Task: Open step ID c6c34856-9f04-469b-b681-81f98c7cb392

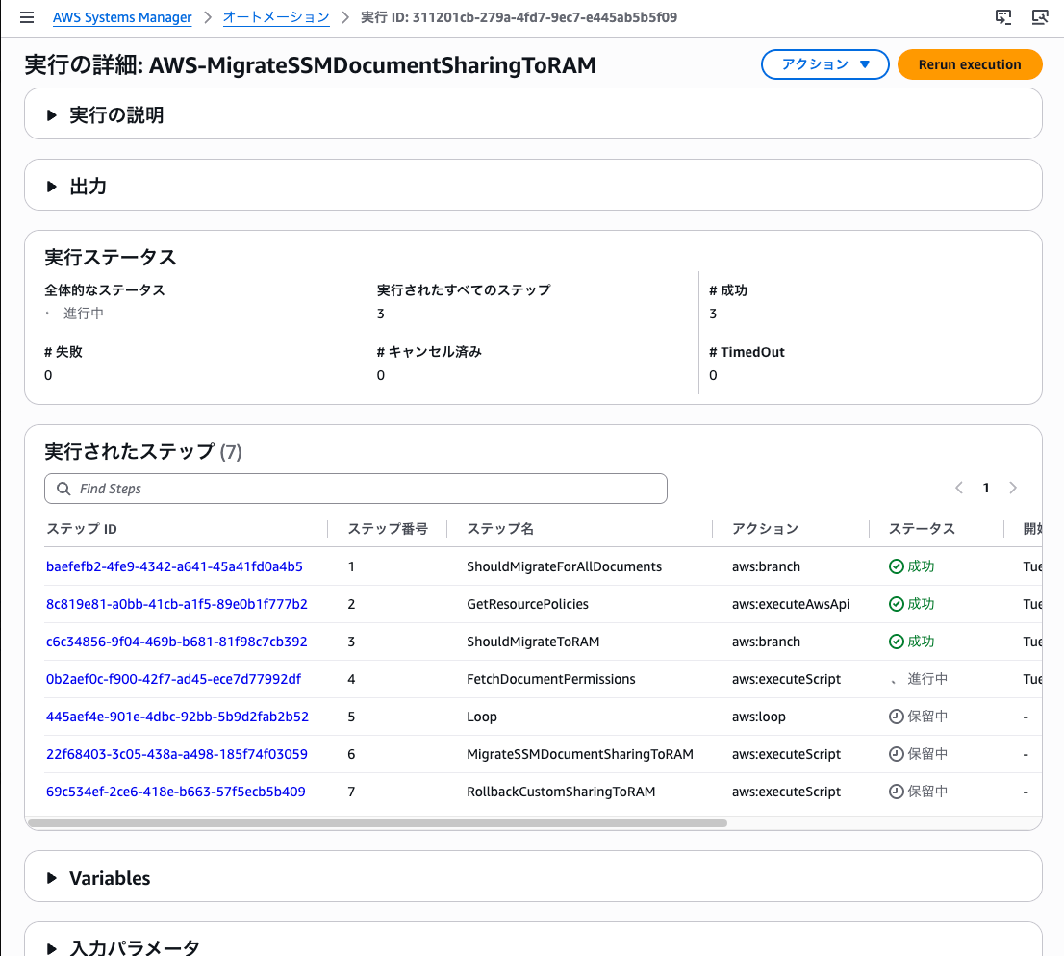Action: point(176,642)
